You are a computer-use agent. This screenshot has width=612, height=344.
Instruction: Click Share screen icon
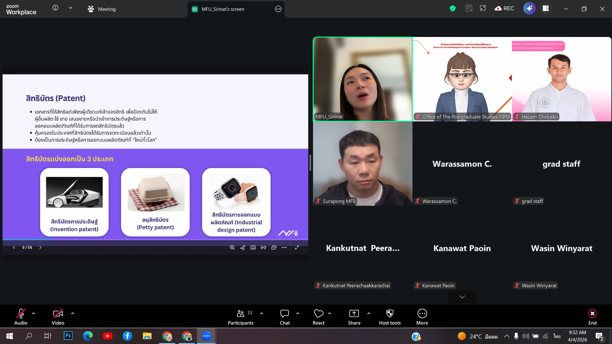[354, 317]
